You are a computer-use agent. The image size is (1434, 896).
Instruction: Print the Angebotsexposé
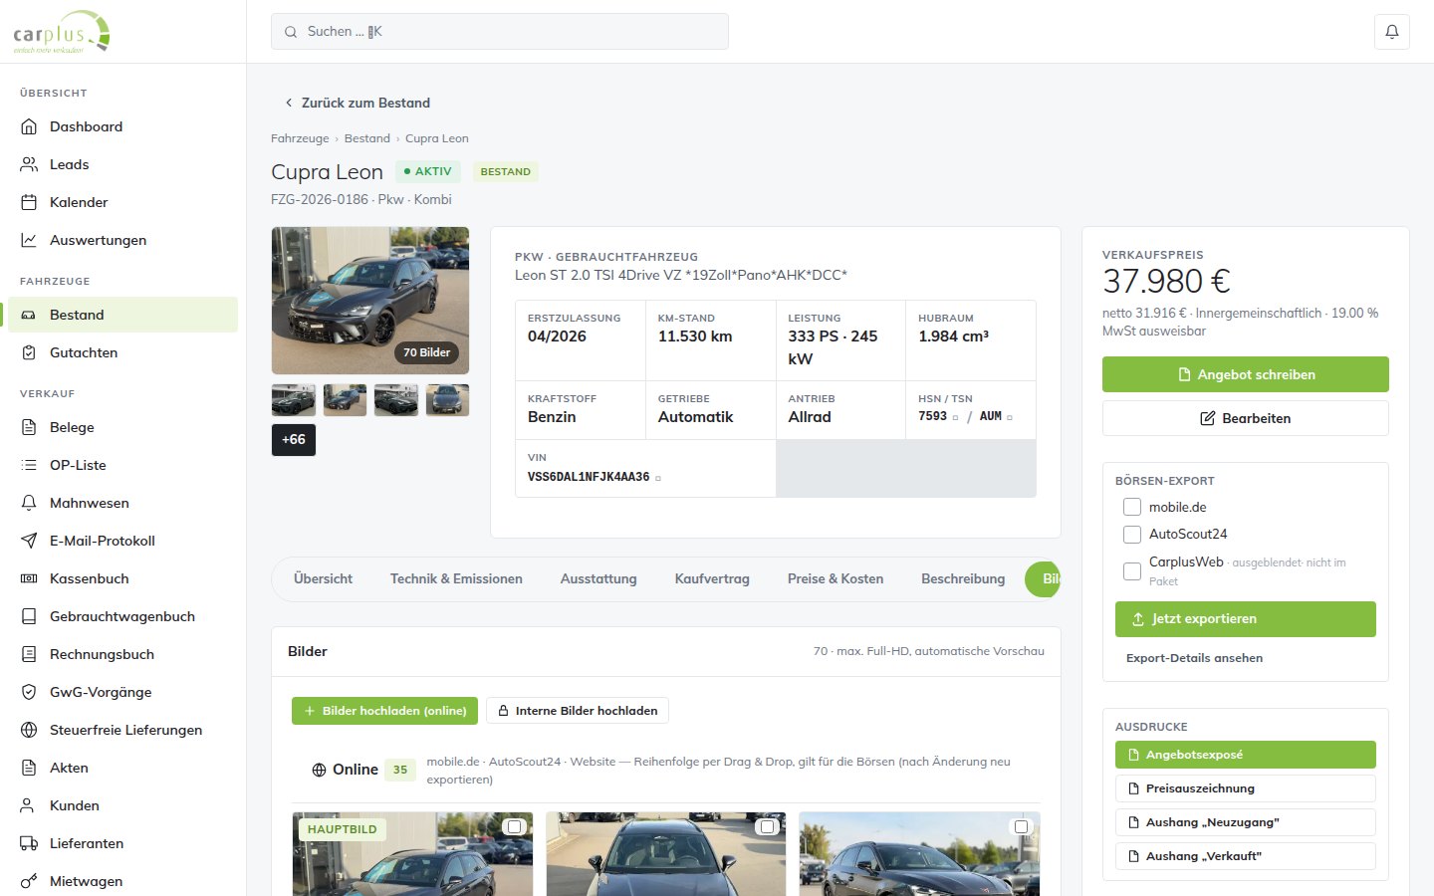point(1245,755)
